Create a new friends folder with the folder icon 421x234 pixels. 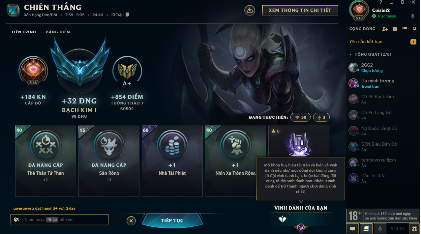pos(395,29)
